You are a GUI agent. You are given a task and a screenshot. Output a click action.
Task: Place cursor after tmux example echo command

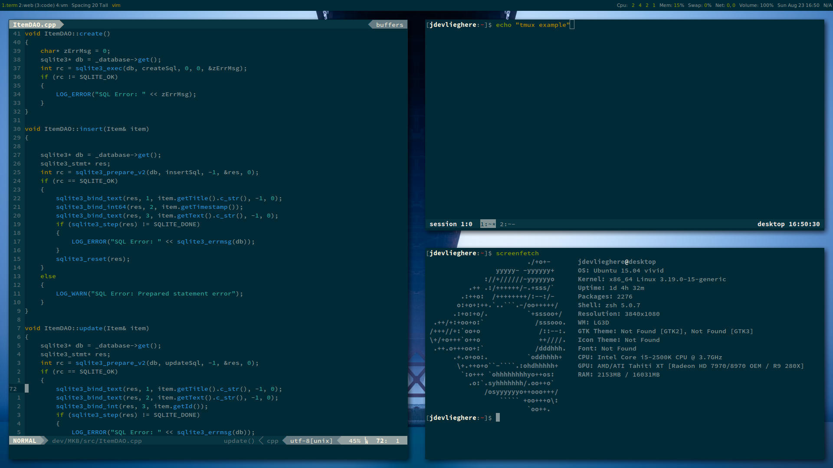pos(572,25)
